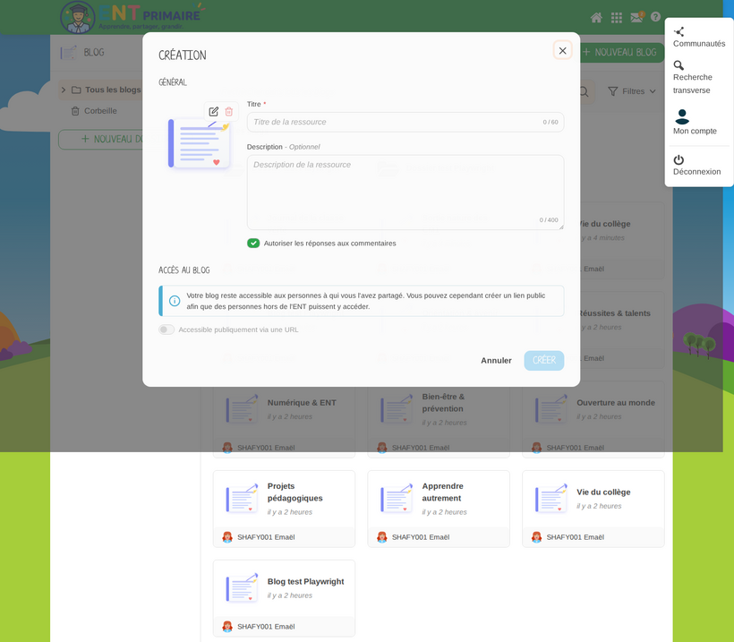Go to the home page icon
The width and height of the screenshot is (734, 642).
tap(596, 18)
